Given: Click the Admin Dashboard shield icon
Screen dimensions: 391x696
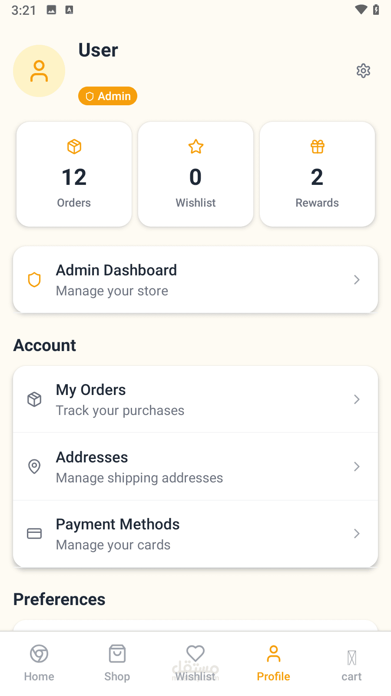Looking at the screenshot, I should 34,280.
